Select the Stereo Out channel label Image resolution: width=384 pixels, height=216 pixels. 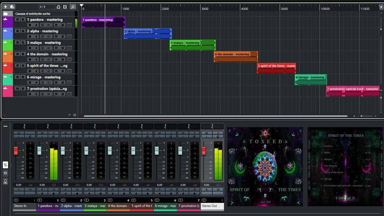click(212, 206)
